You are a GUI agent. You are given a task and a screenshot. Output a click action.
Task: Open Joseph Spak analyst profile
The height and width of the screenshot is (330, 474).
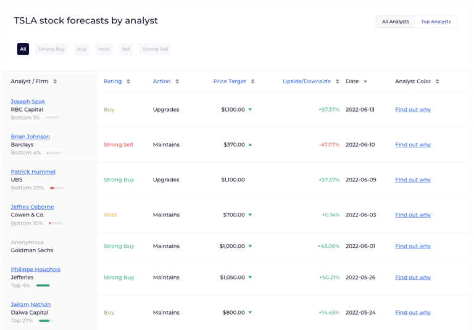(x=28, y=102)
